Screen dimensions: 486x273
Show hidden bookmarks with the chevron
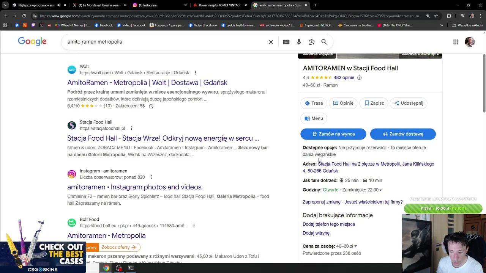[x=441, y=25]
